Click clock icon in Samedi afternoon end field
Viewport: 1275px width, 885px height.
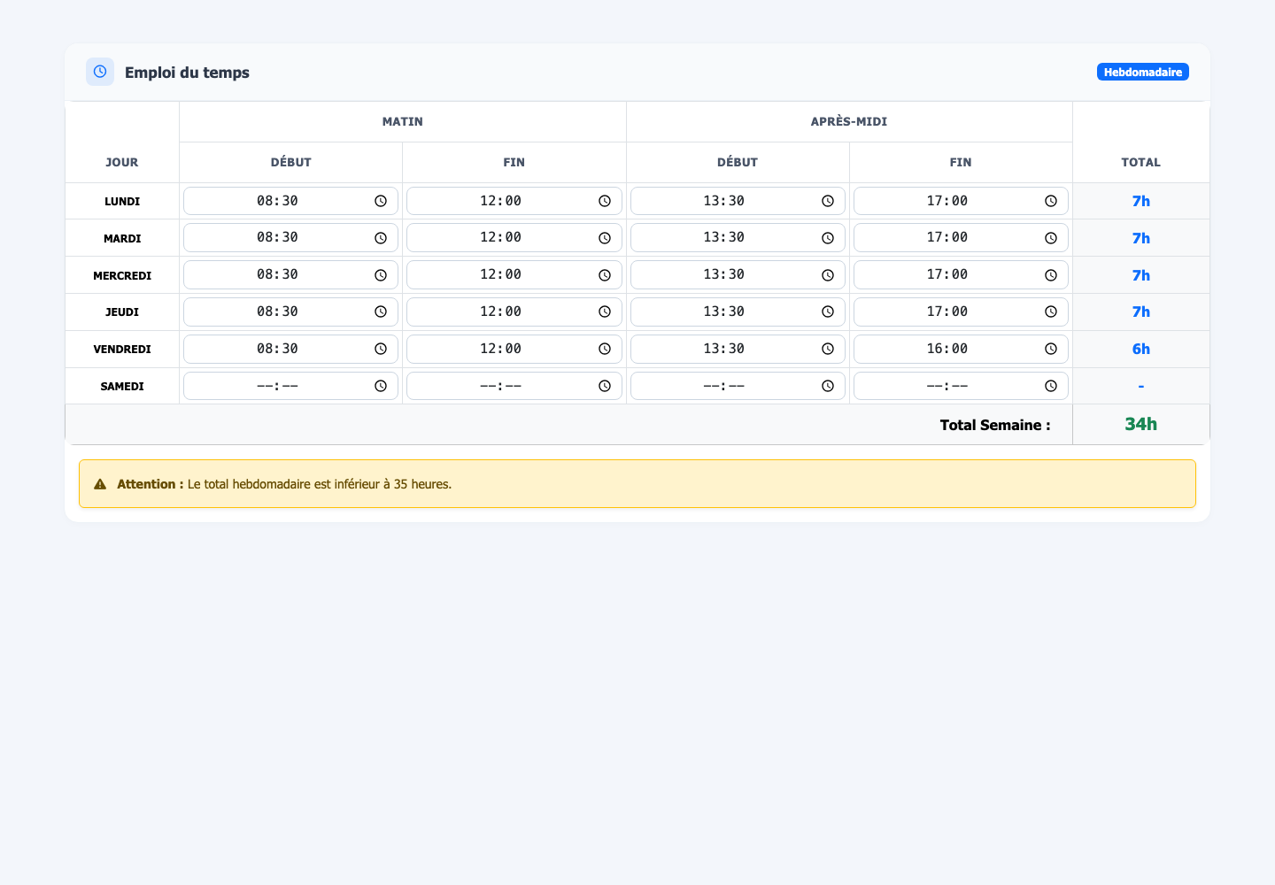pos(1051,386)
